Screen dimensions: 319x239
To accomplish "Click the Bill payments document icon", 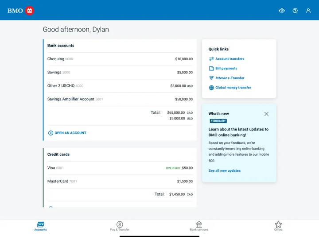I will click(211, 69).
